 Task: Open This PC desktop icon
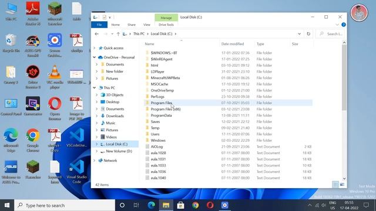(x=11, y=11)
